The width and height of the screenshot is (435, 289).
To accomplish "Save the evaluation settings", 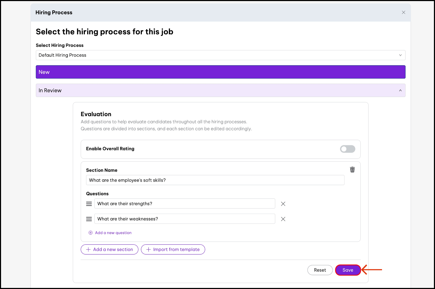I will [x=348, y=270].
